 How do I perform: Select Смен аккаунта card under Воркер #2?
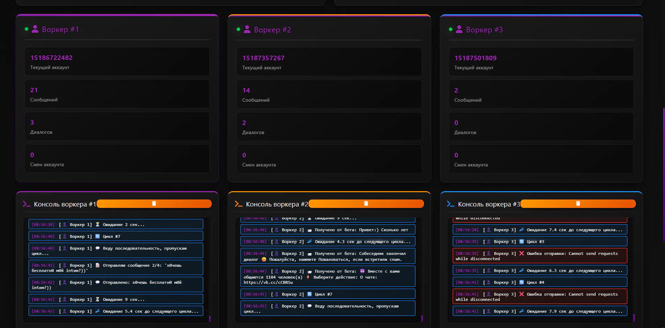[329, 159]
